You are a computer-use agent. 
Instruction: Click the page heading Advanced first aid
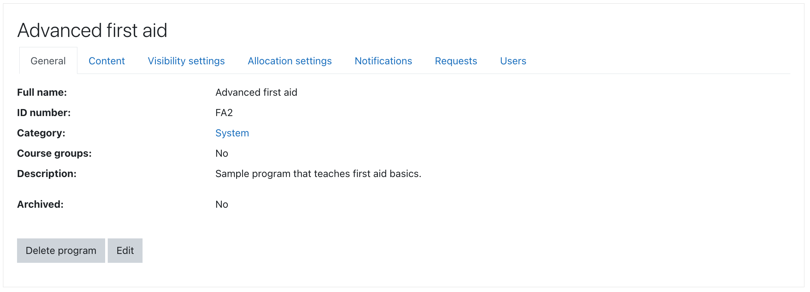click(92, 30)
